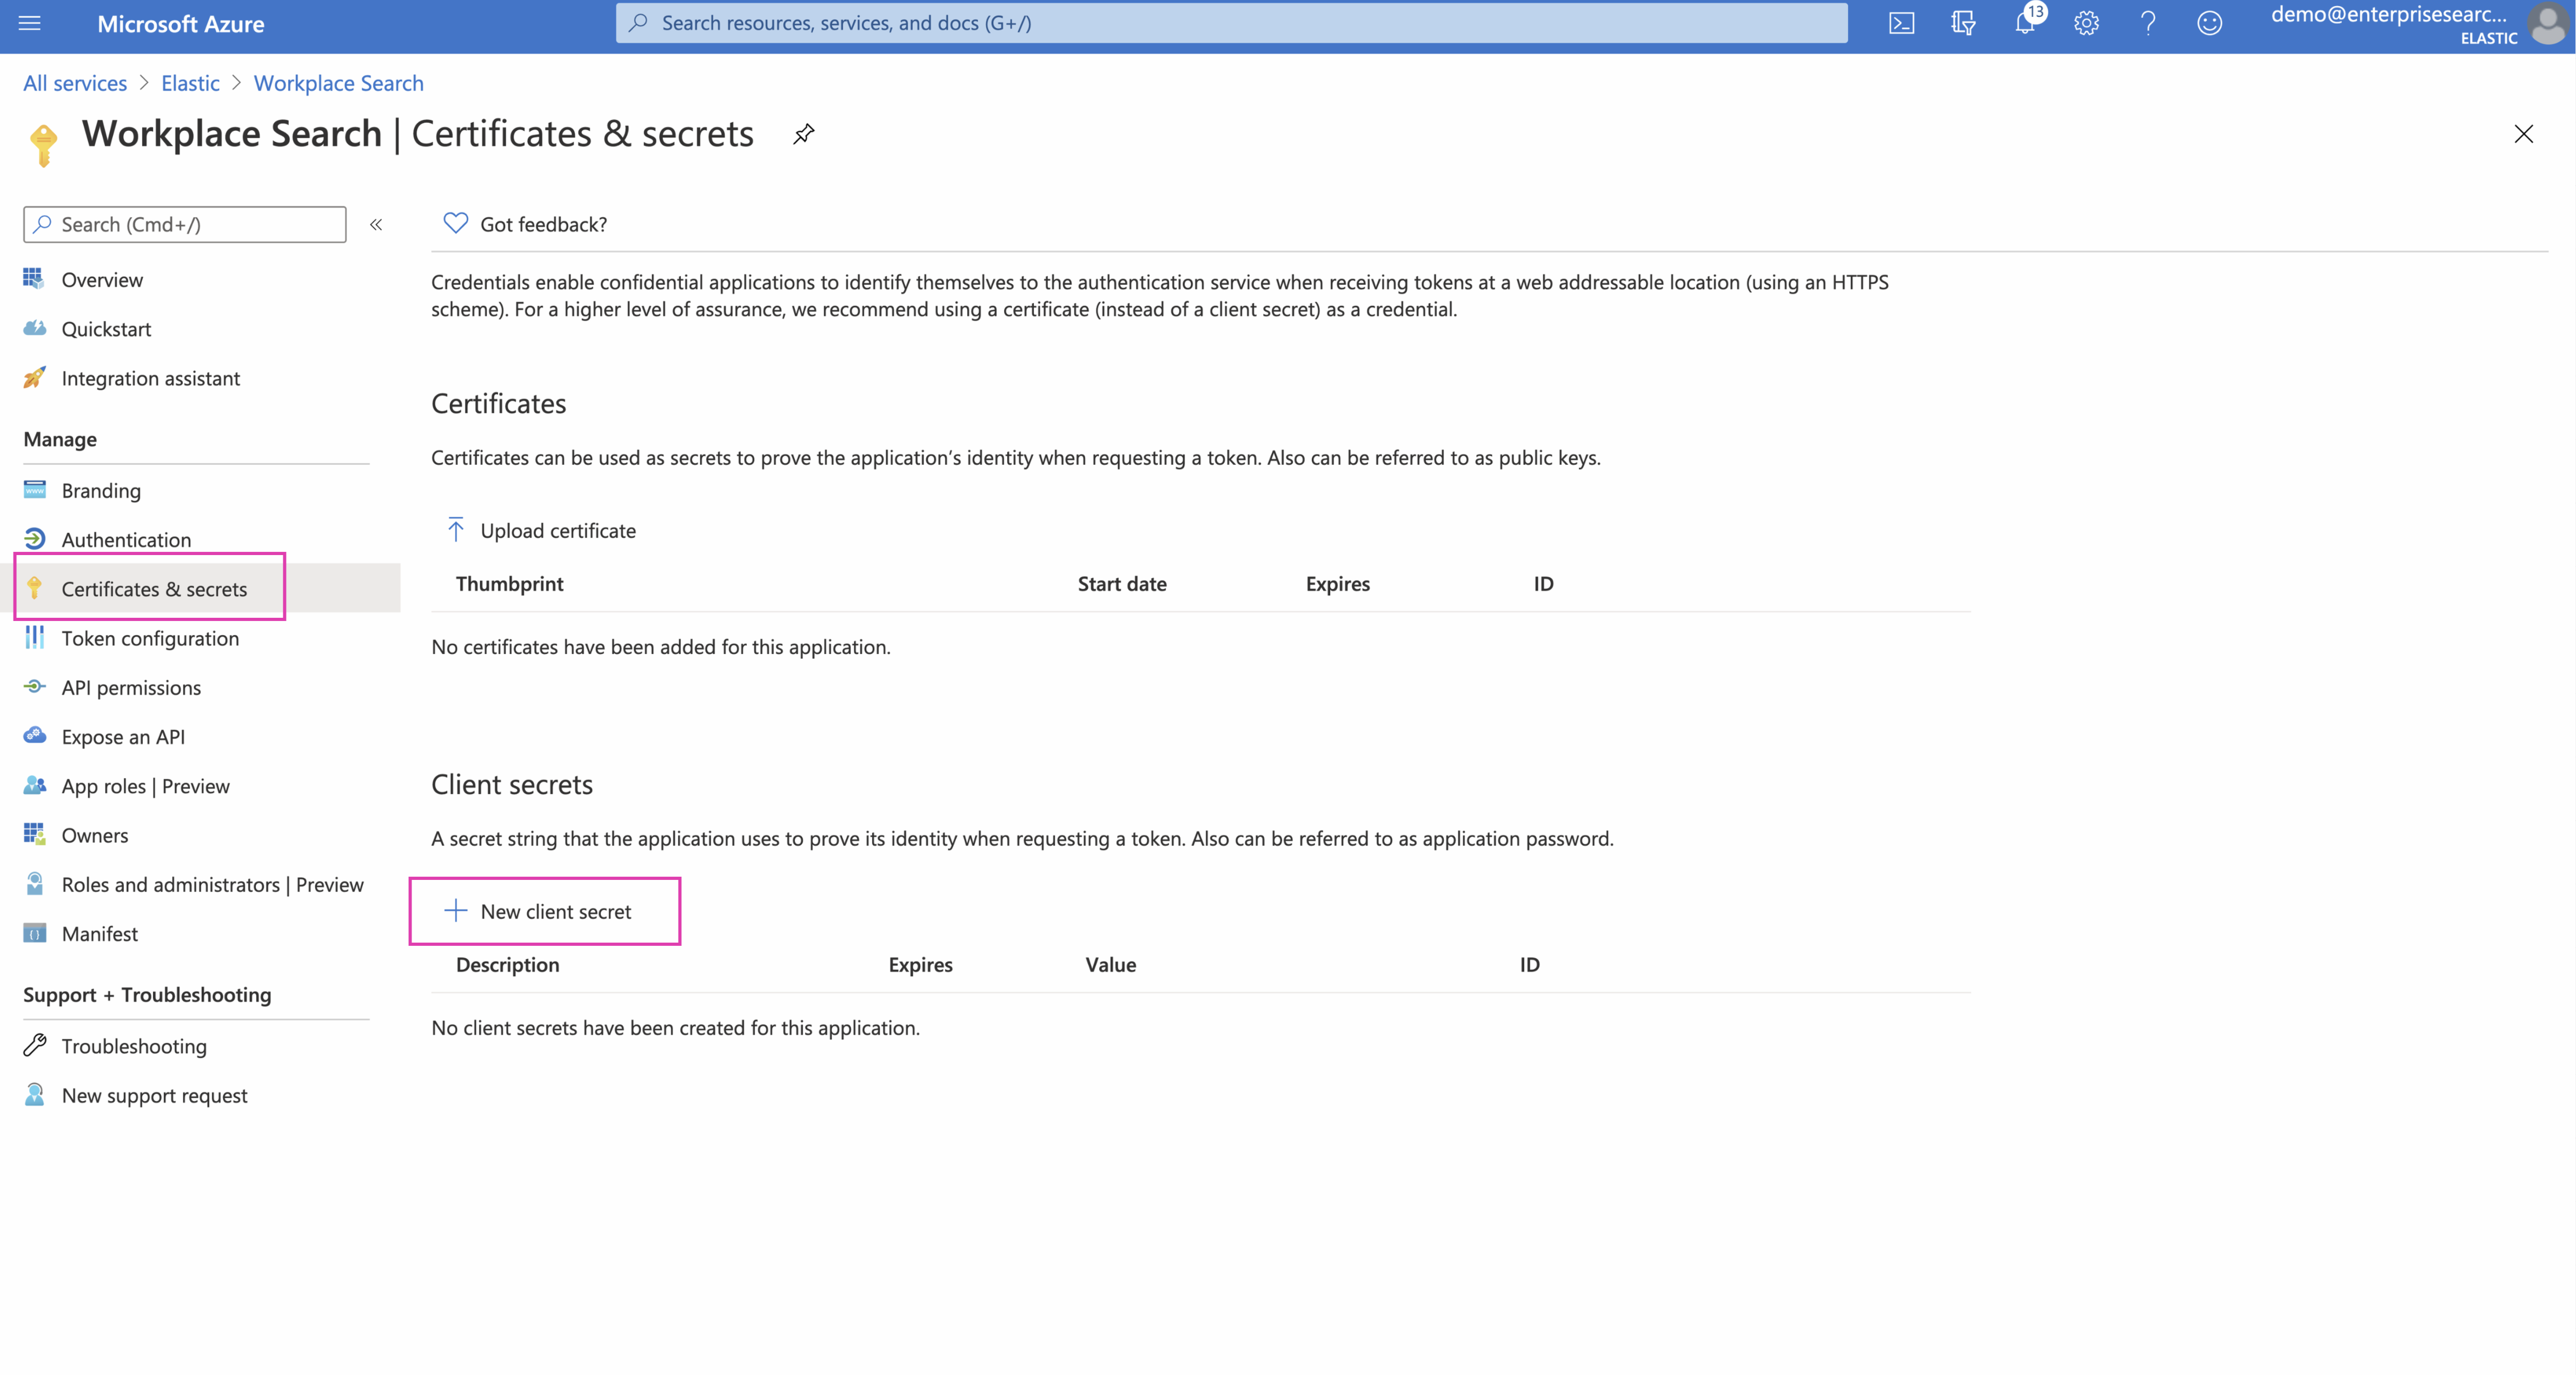The width and height of the screenshot is (2576, 1375).
Task: Open the hamburger portal menu
Action: (30, 23)
